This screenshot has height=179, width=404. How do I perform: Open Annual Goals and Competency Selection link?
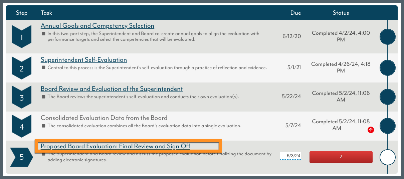point(97,26)
